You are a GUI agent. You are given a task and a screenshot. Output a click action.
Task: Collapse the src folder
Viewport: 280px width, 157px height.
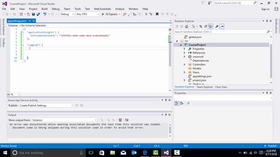point(177,41)
